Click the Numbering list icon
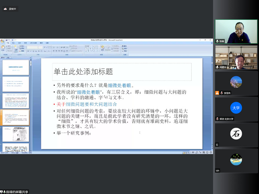The image size is (259, 194). tap(57, 47)
